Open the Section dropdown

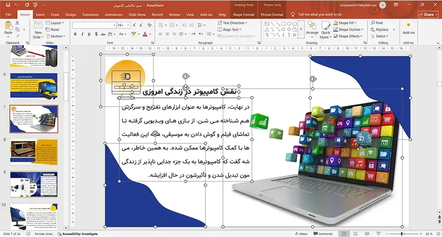coord(55,36)
